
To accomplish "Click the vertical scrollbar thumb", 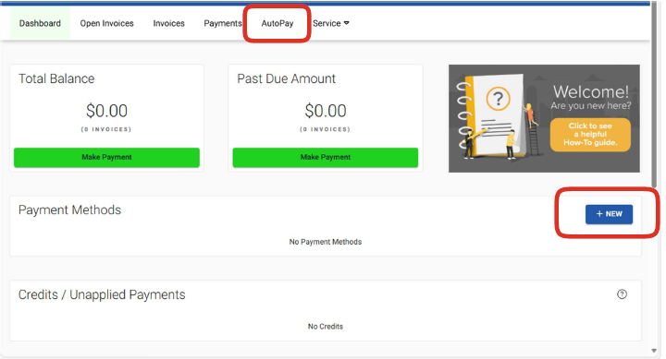I will [x=654, y=95].
